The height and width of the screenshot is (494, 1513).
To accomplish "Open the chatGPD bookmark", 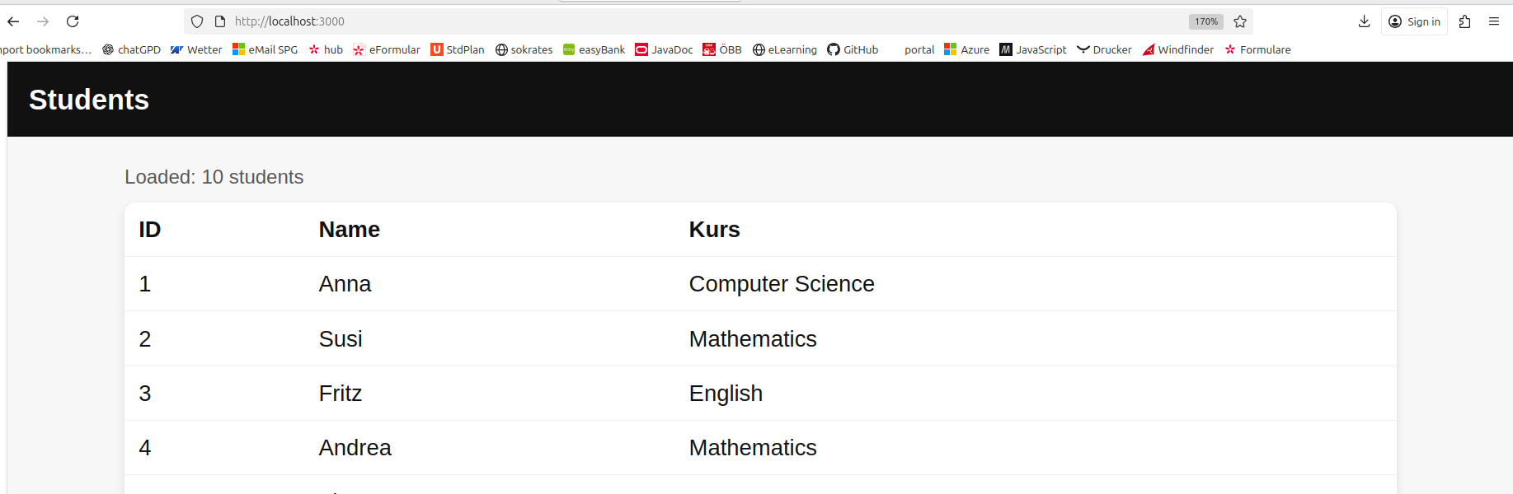I will tap(131, 49).
